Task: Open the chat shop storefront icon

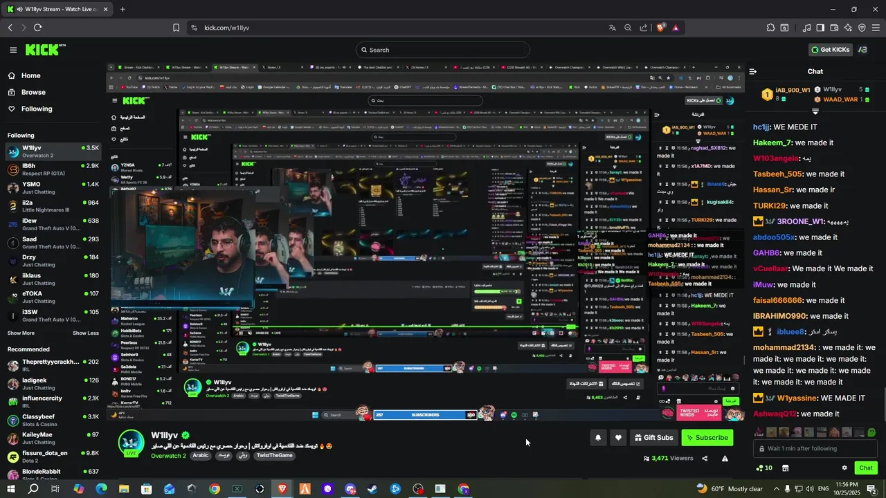Action: coord(786,468)
